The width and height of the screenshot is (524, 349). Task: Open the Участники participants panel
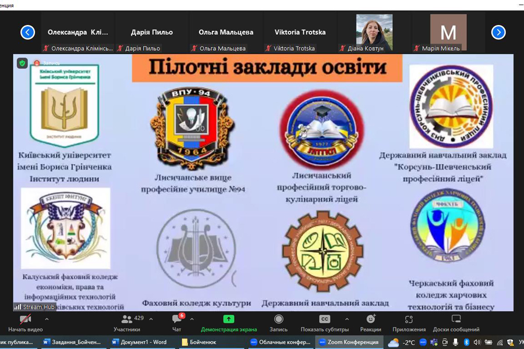click(x=127, y=323)
